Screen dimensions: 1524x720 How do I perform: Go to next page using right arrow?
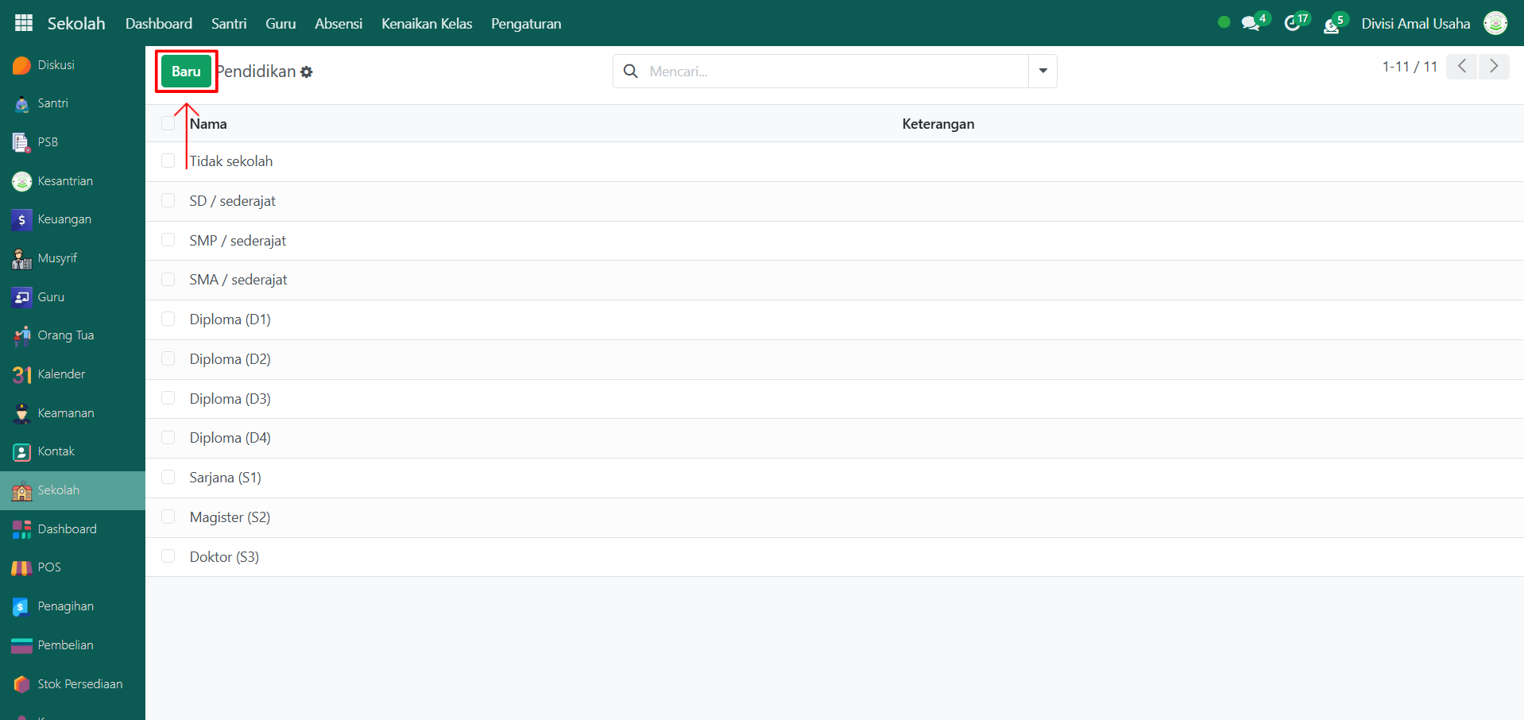coord(1493,66)
